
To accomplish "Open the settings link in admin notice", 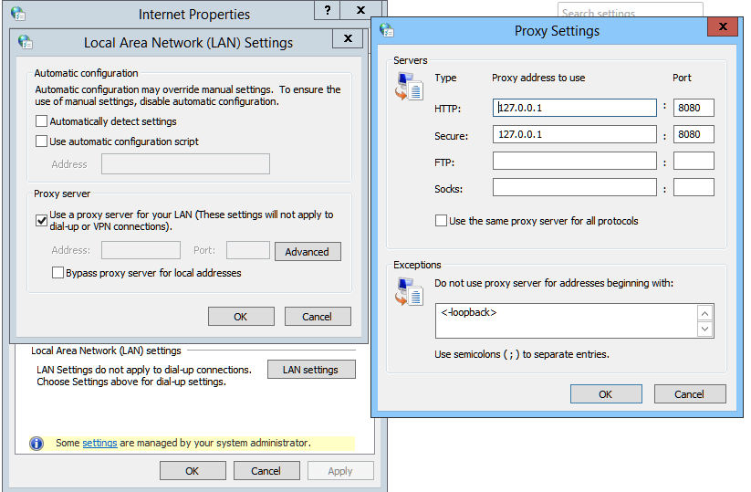I will coord(99,443).
